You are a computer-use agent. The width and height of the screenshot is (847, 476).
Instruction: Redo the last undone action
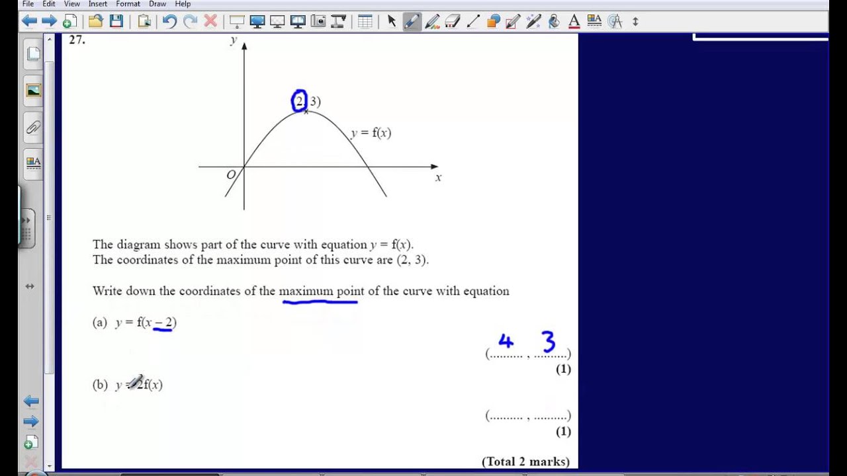(x=190, y=21)
